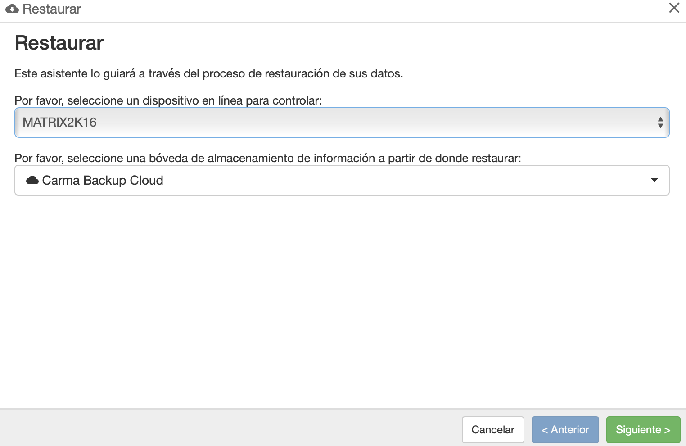
Task: Click the up-down arrows on the device selector
Action: pos(660,123)
